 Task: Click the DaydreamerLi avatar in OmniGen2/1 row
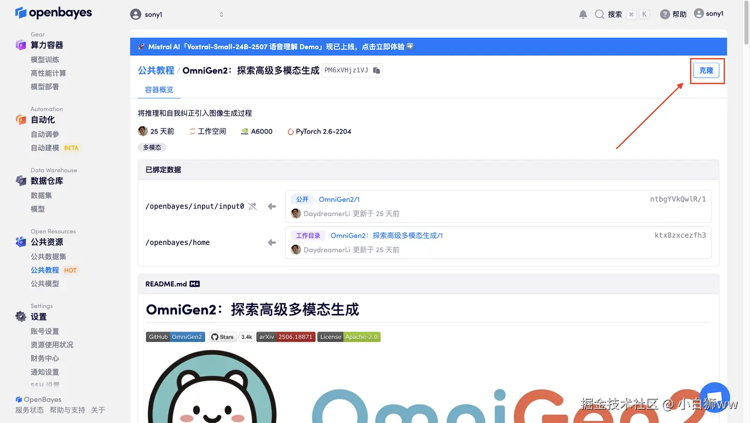[296, 213]
